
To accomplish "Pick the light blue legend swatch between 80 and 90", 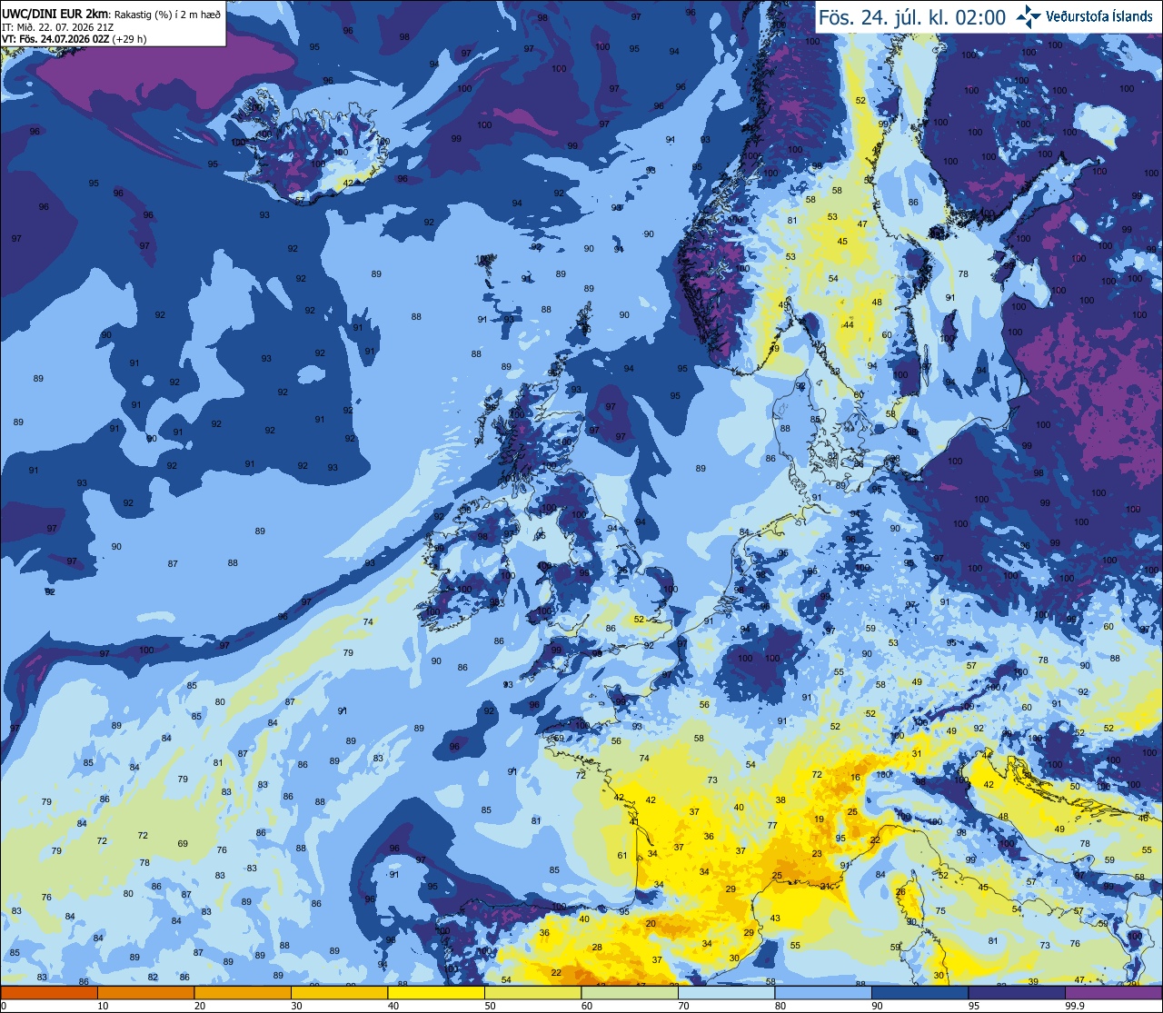I will coord(823,992).
